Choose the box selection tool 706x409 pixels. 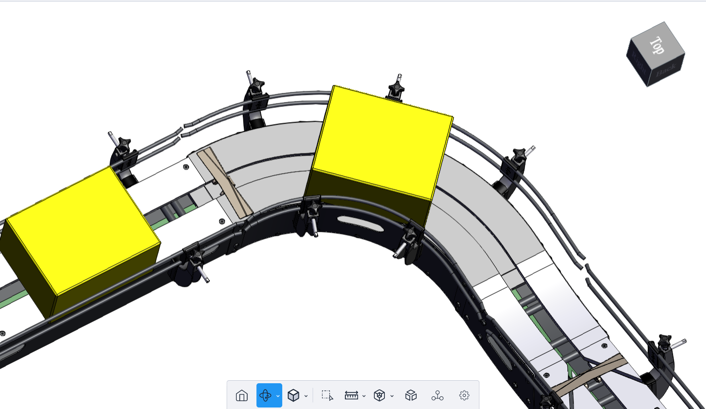click(327, 395)
